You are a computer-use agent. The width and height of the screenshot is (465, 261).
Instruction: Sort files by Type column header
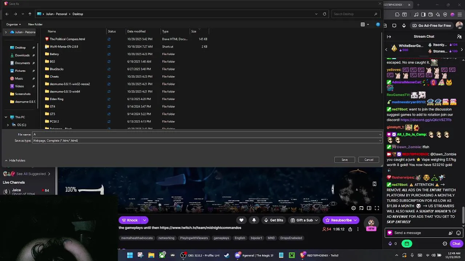[165, 32]
